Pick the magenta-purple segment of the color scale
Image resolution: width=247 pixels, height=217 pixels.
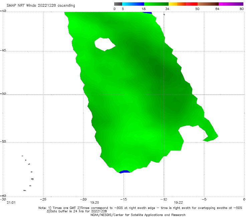(231, 4)
